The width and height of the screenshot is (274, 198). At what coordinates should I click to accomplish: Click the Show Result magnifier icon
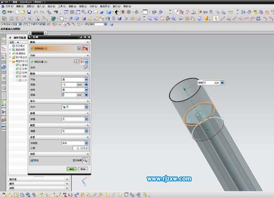pyautogui.click(x=85, y=160)
